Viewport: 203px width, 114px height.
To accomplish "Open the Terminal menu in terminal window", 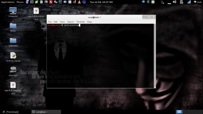I will tap(80, 22).
